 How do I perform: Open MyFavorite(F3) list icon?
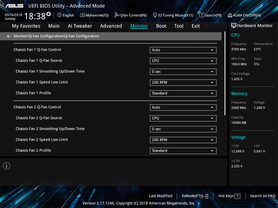[x=82, y=15]
